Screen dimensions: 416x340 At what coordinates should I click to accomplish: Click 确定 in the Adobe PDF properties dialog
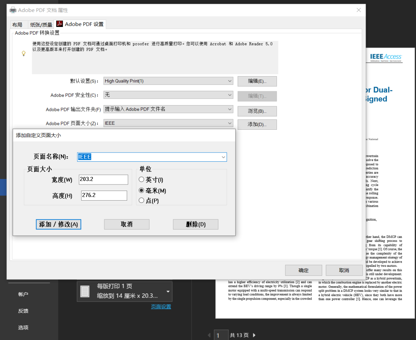click(304, 270)
